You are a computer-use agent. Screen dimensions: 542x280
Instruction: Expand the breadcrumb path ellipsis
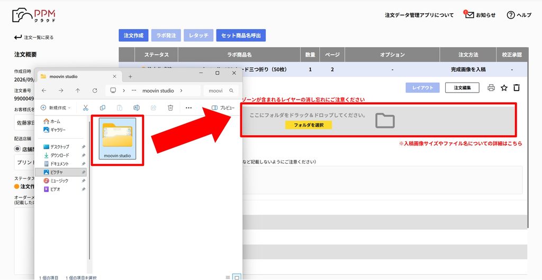[x=134, y=91]
